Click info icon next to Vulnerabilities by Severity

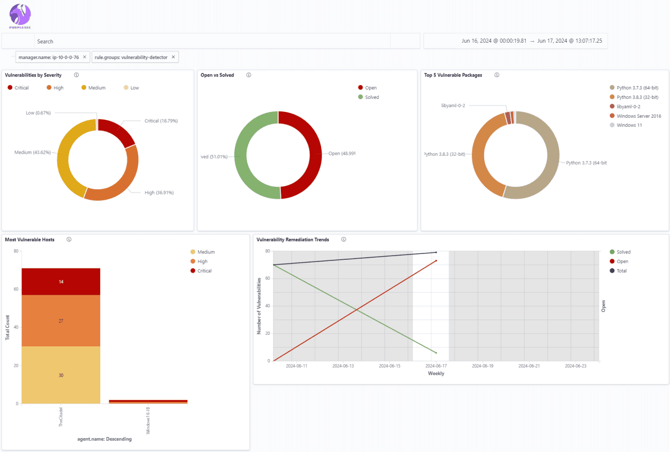tap(77, 75)
